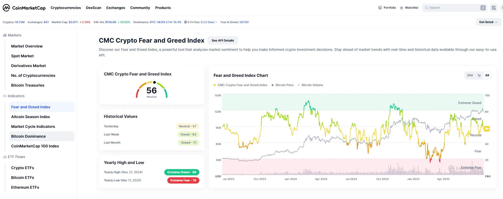Open Spot Market in sidebar
Image resolution: width=503 pixels, height=199 pixels.
tap(23, 56)
